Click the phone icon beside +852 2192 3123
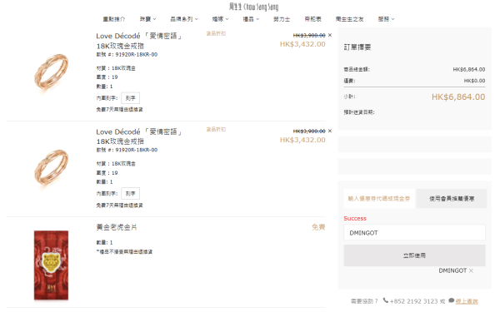Image resolution: width=500 pixels, height=317 pixels. [x=386, y=300]
